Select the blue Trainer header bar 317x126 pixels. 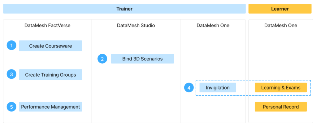pyautogui.click(x=124, y=9)
